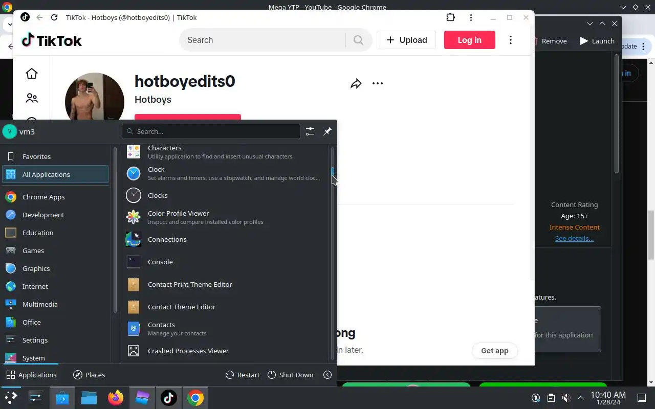
Task: Expand more session options arrow
Action: point(327,375)
